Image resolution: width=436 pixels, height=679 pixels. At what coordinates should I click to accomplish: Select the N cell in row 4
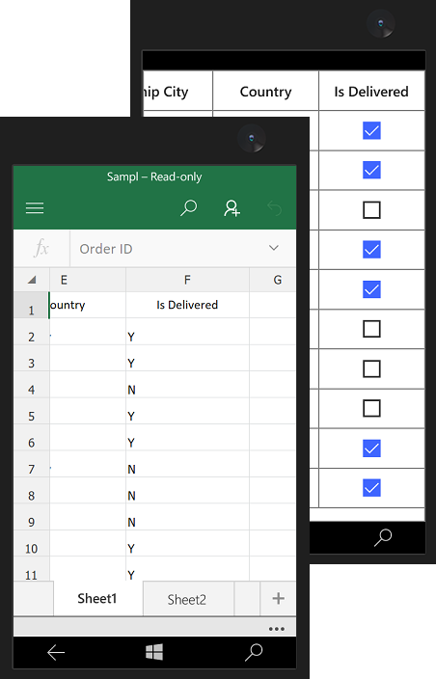click(187, 385)
